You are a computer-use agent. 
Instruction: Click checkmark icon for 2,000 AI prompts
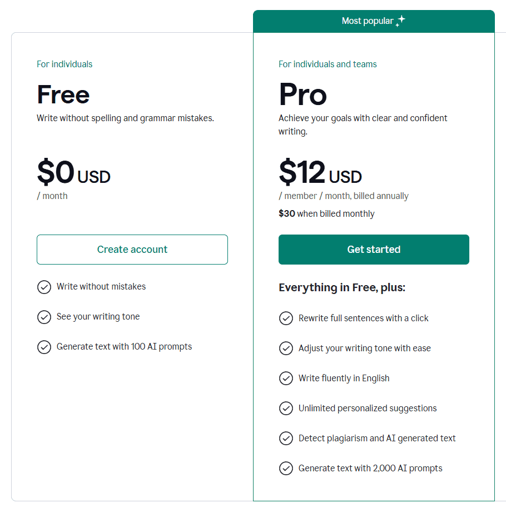click(286, 469)
